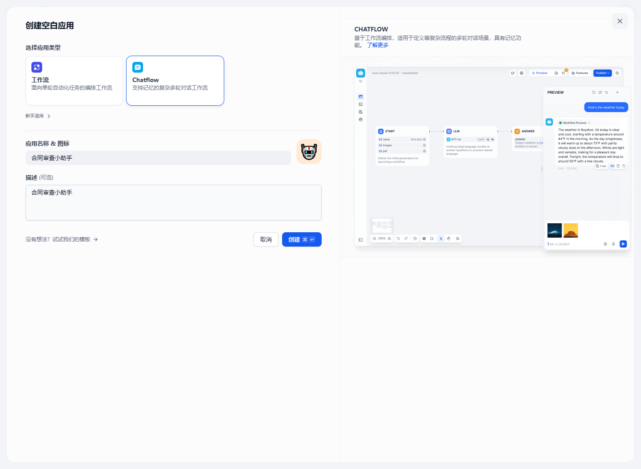Click the 选择应用类型 label
This screenshot has width=641, height=469.
point(43,48)
